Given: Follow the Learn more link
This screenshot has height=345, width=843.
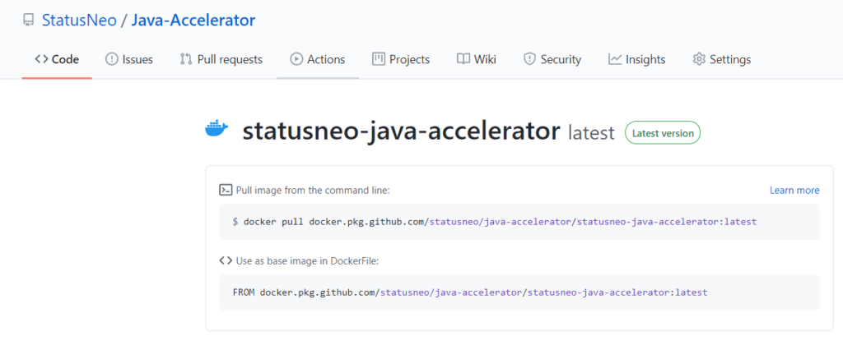Looking at the screenshot, I should coord(794,190).
